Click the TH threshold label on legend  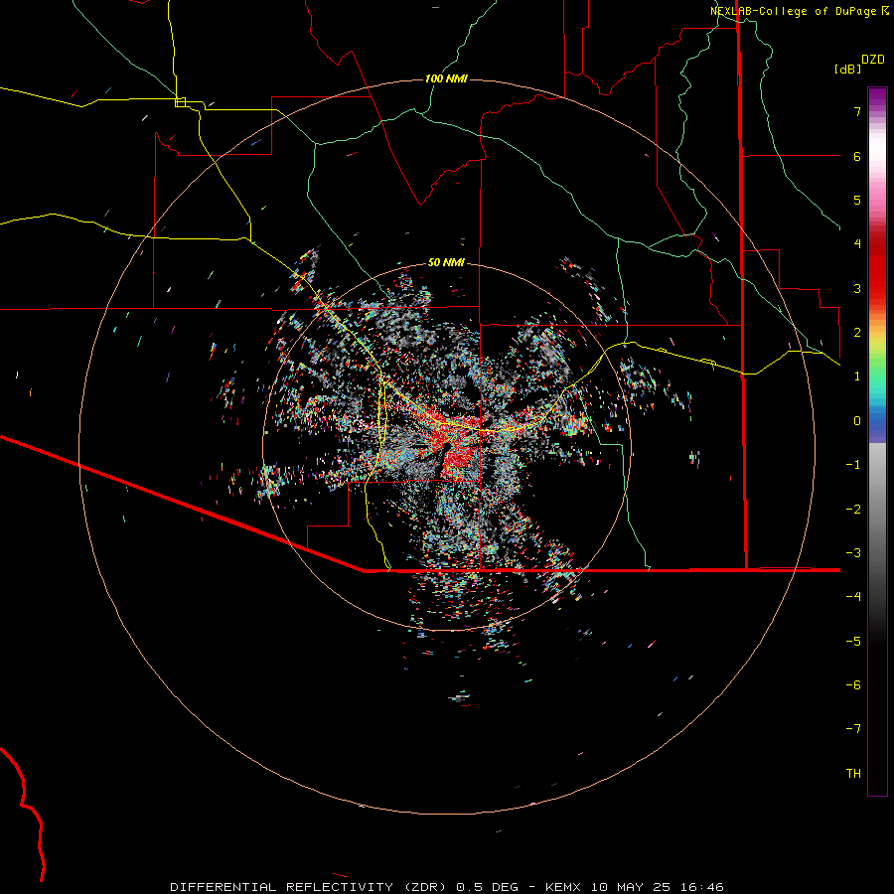tap(853, 774)
